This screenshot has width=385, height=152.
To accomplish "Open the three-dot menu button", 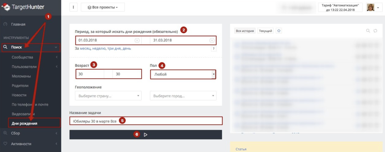I will (x=73, y=7).
